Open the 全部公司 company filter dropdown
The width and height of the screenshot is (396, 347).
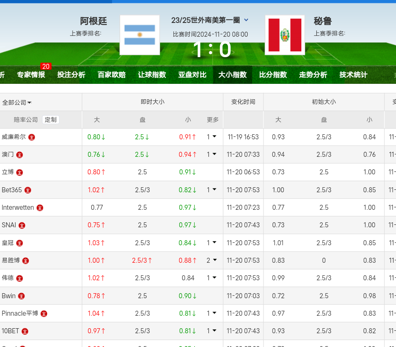17,102
